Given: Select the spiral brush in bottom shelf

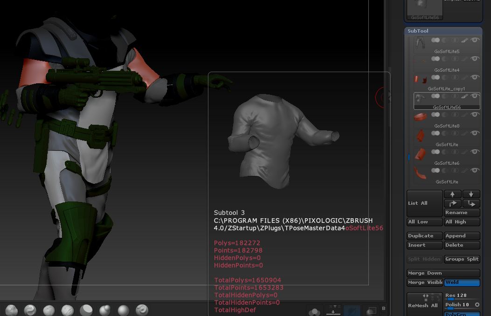Looking at the screenshot, I should pyautogui.click(x=142, y=310).
